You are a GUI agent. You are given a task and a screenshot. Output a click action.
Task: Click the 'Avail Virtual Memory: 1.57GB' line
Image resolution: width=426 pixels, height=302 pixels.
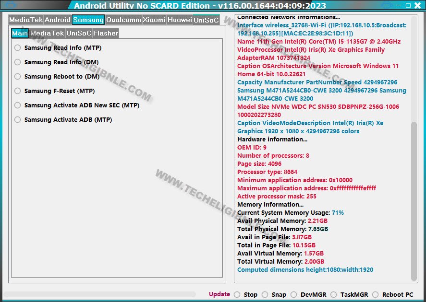280,254
